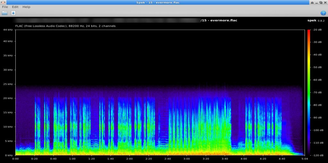Click the FLAC codec info line
328x163 pixels.
pos(65,26)
